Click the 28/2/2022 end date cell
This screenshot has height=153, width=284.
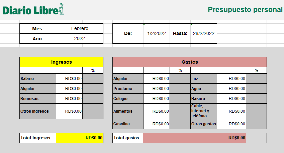(x=203, y=33)
